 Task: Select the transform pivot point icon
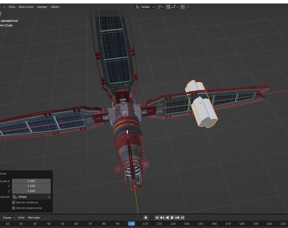(x=160, y=7)
